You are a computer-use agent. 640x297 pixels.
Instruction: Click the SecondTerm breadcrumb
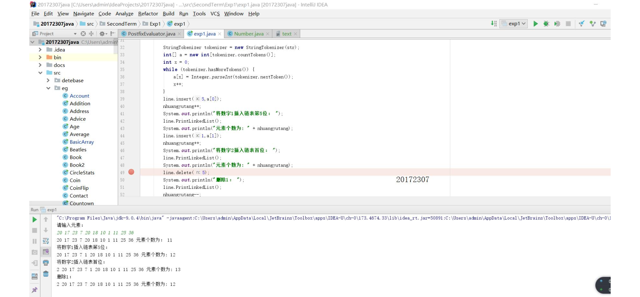pos(118,24)
